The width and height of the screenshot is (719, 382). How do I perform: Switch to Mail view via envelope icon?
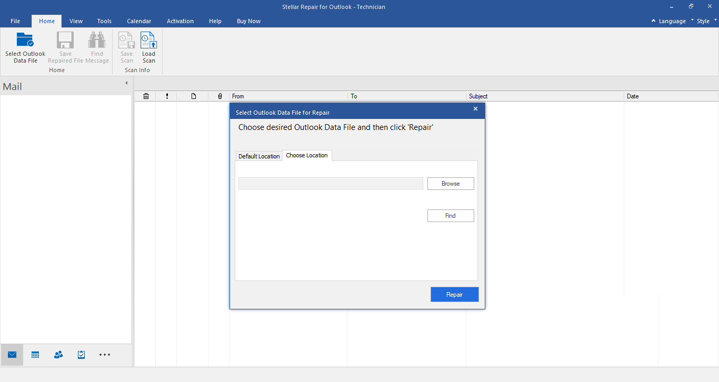[x=12, y=355]
